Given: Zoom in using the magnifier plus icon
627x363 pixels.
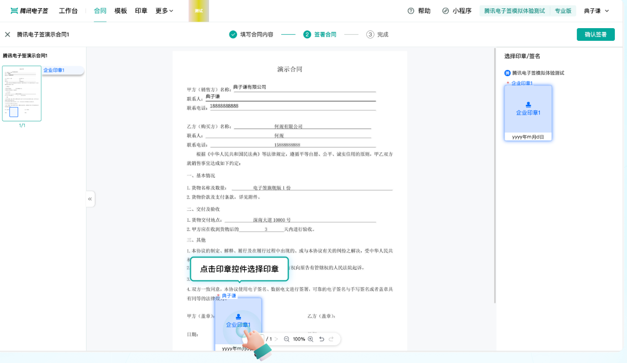Looking at the screenshot, I should (x=311, y=339).
